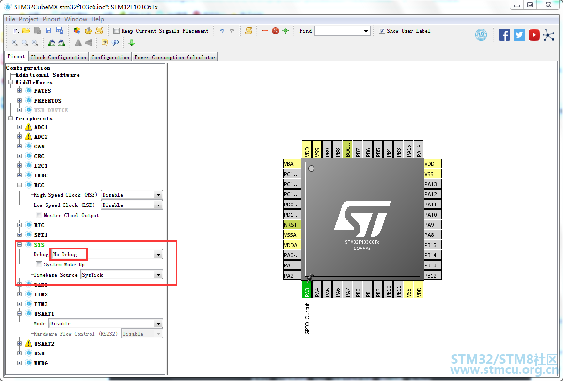Open the SYS Debug dropdown
The width and height of the screenshot is (563, 381).
(x=158, y=254)
